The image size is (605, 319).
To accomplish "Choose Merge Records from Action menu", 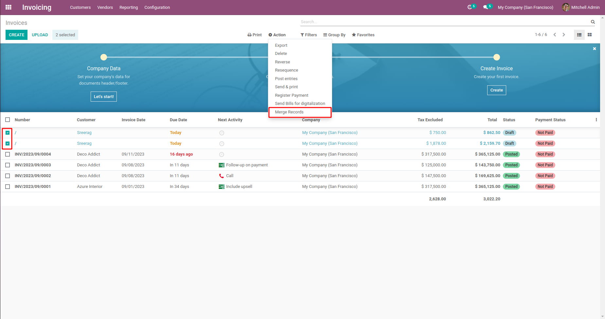I will pyautogui.click(x=289, y=112).
